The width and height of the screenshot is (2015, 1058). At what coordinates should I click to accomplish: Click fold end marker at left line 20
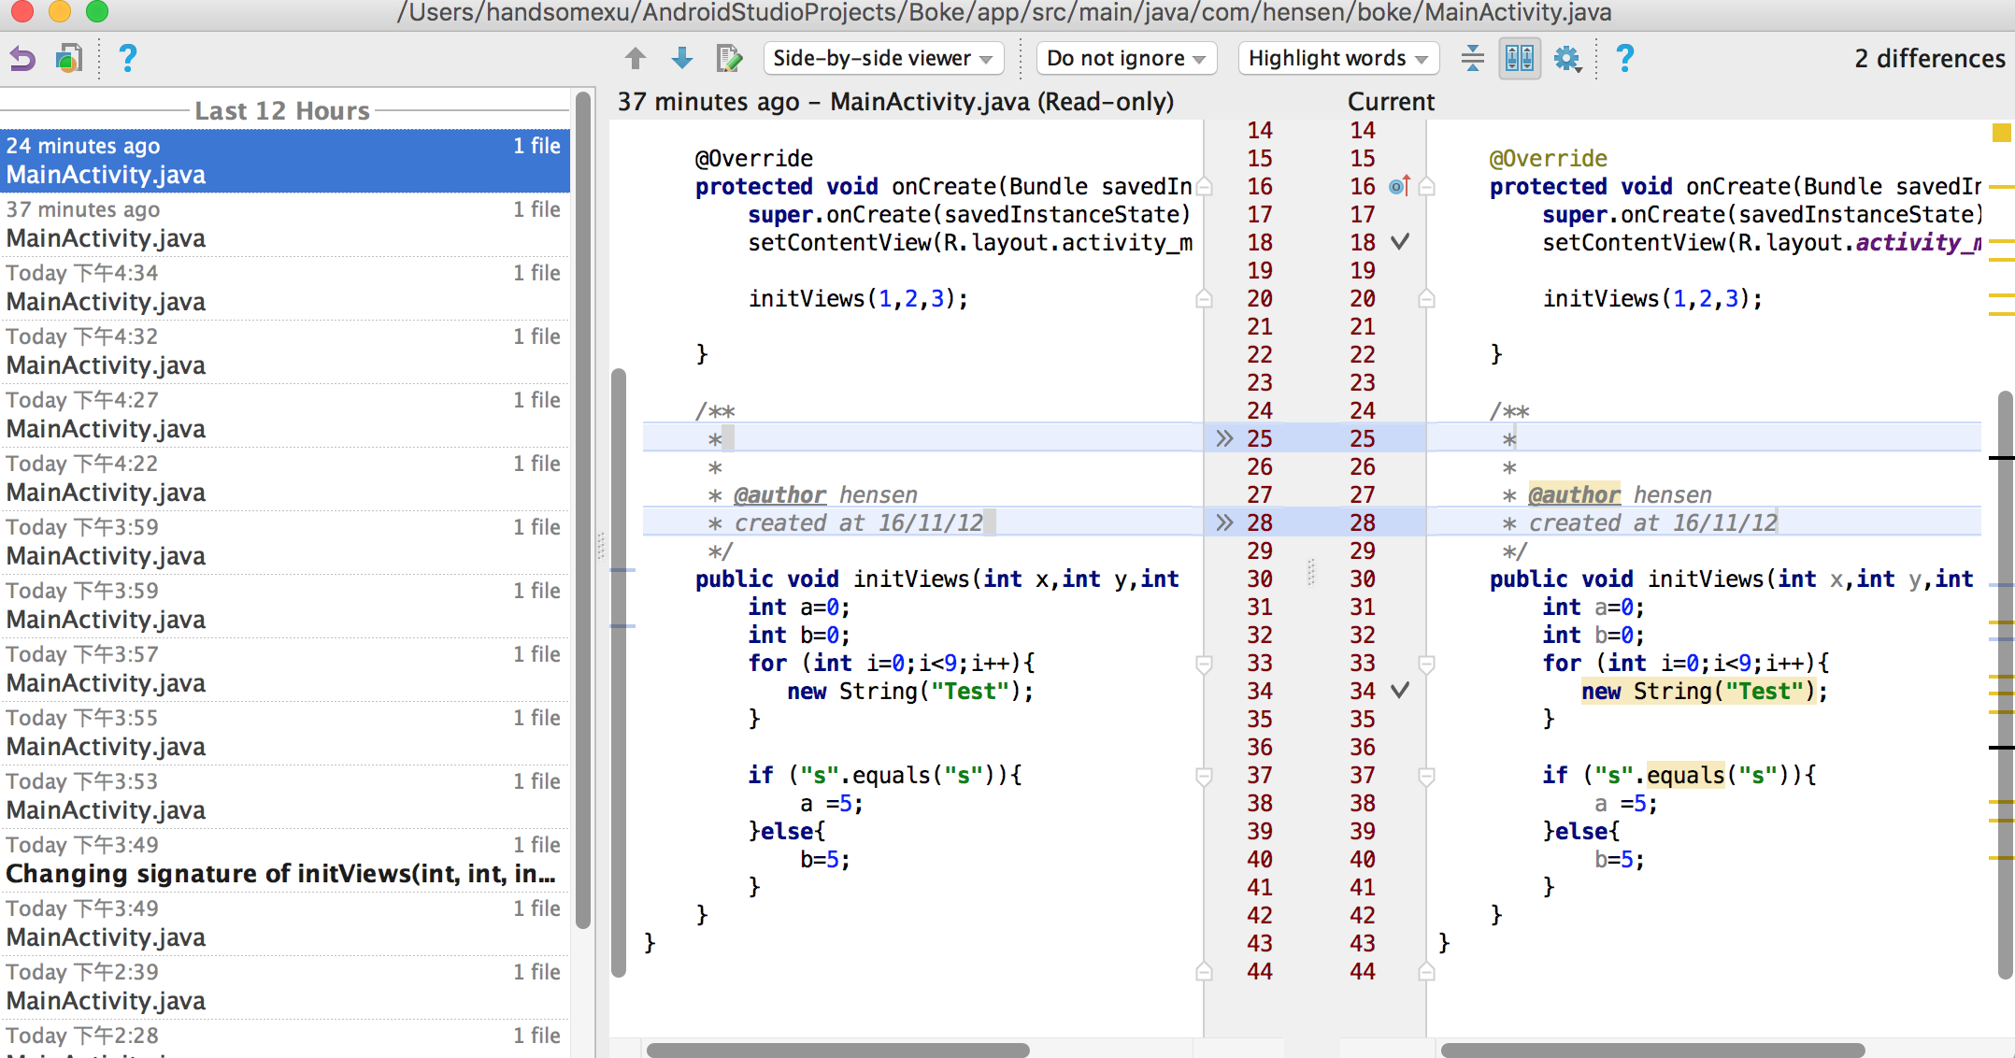pos(1205,299)
